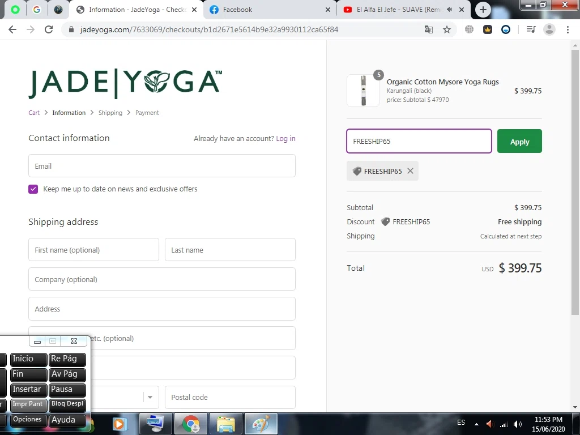Open Chrome from the taskbar
The width and height of the screenshot is (580, 435).
tap(190, 424)
